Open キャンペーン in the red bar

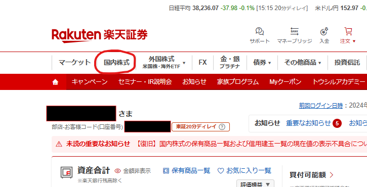90,82
